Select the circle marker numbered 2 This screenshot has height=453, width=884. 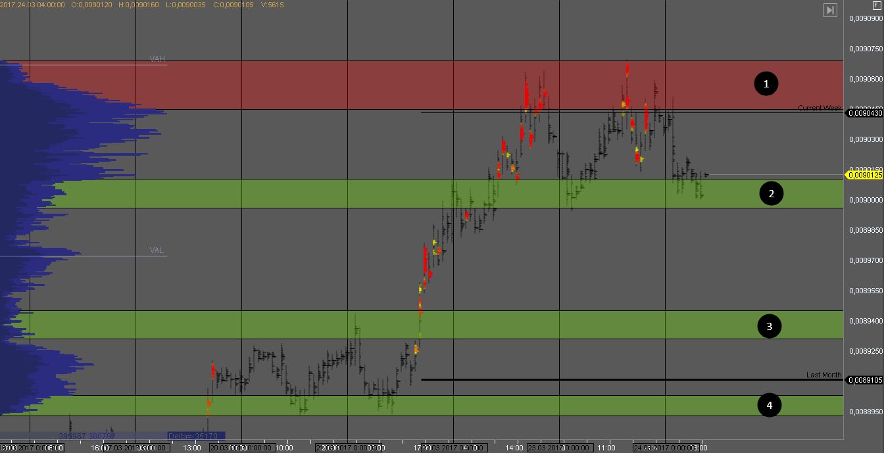pos(772,193)
